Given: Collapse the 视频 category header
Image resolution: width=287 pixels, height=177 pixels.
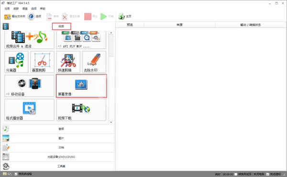Looking at the screenshot, I should [x=58, y=26].
